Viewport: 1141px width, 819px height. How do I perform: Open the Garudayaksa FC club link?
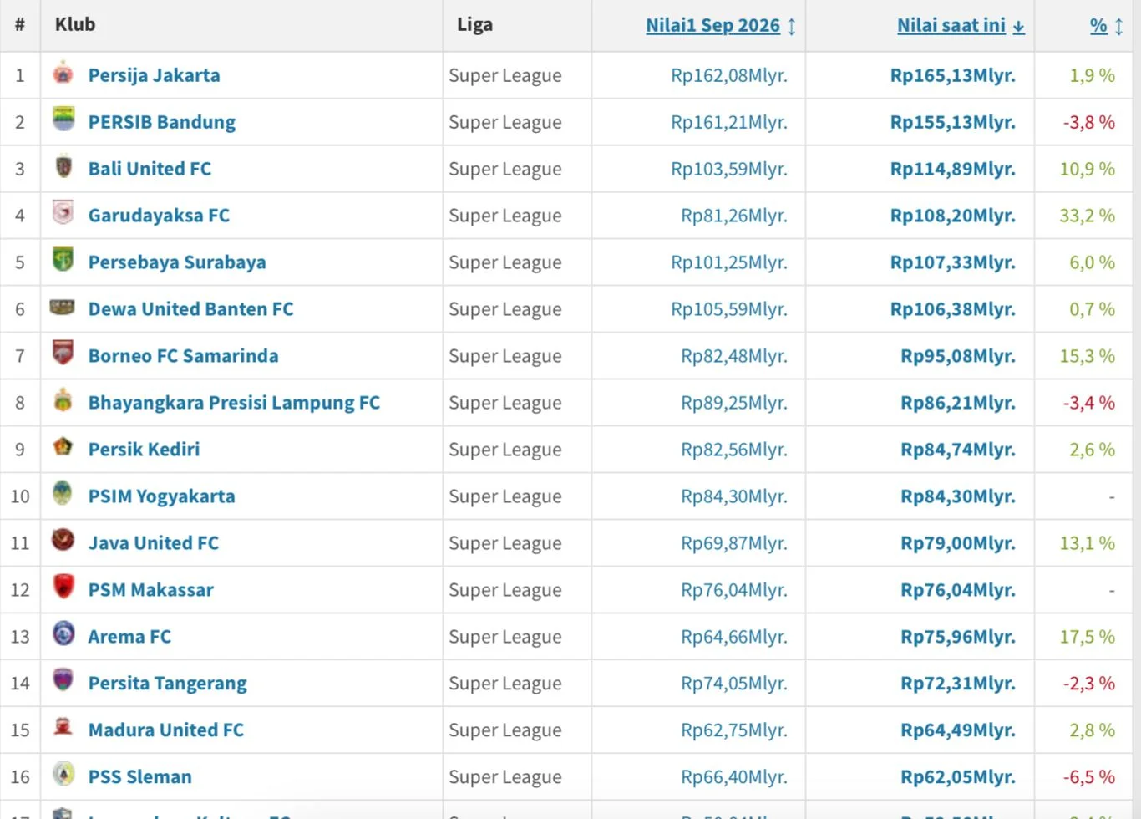159,216
